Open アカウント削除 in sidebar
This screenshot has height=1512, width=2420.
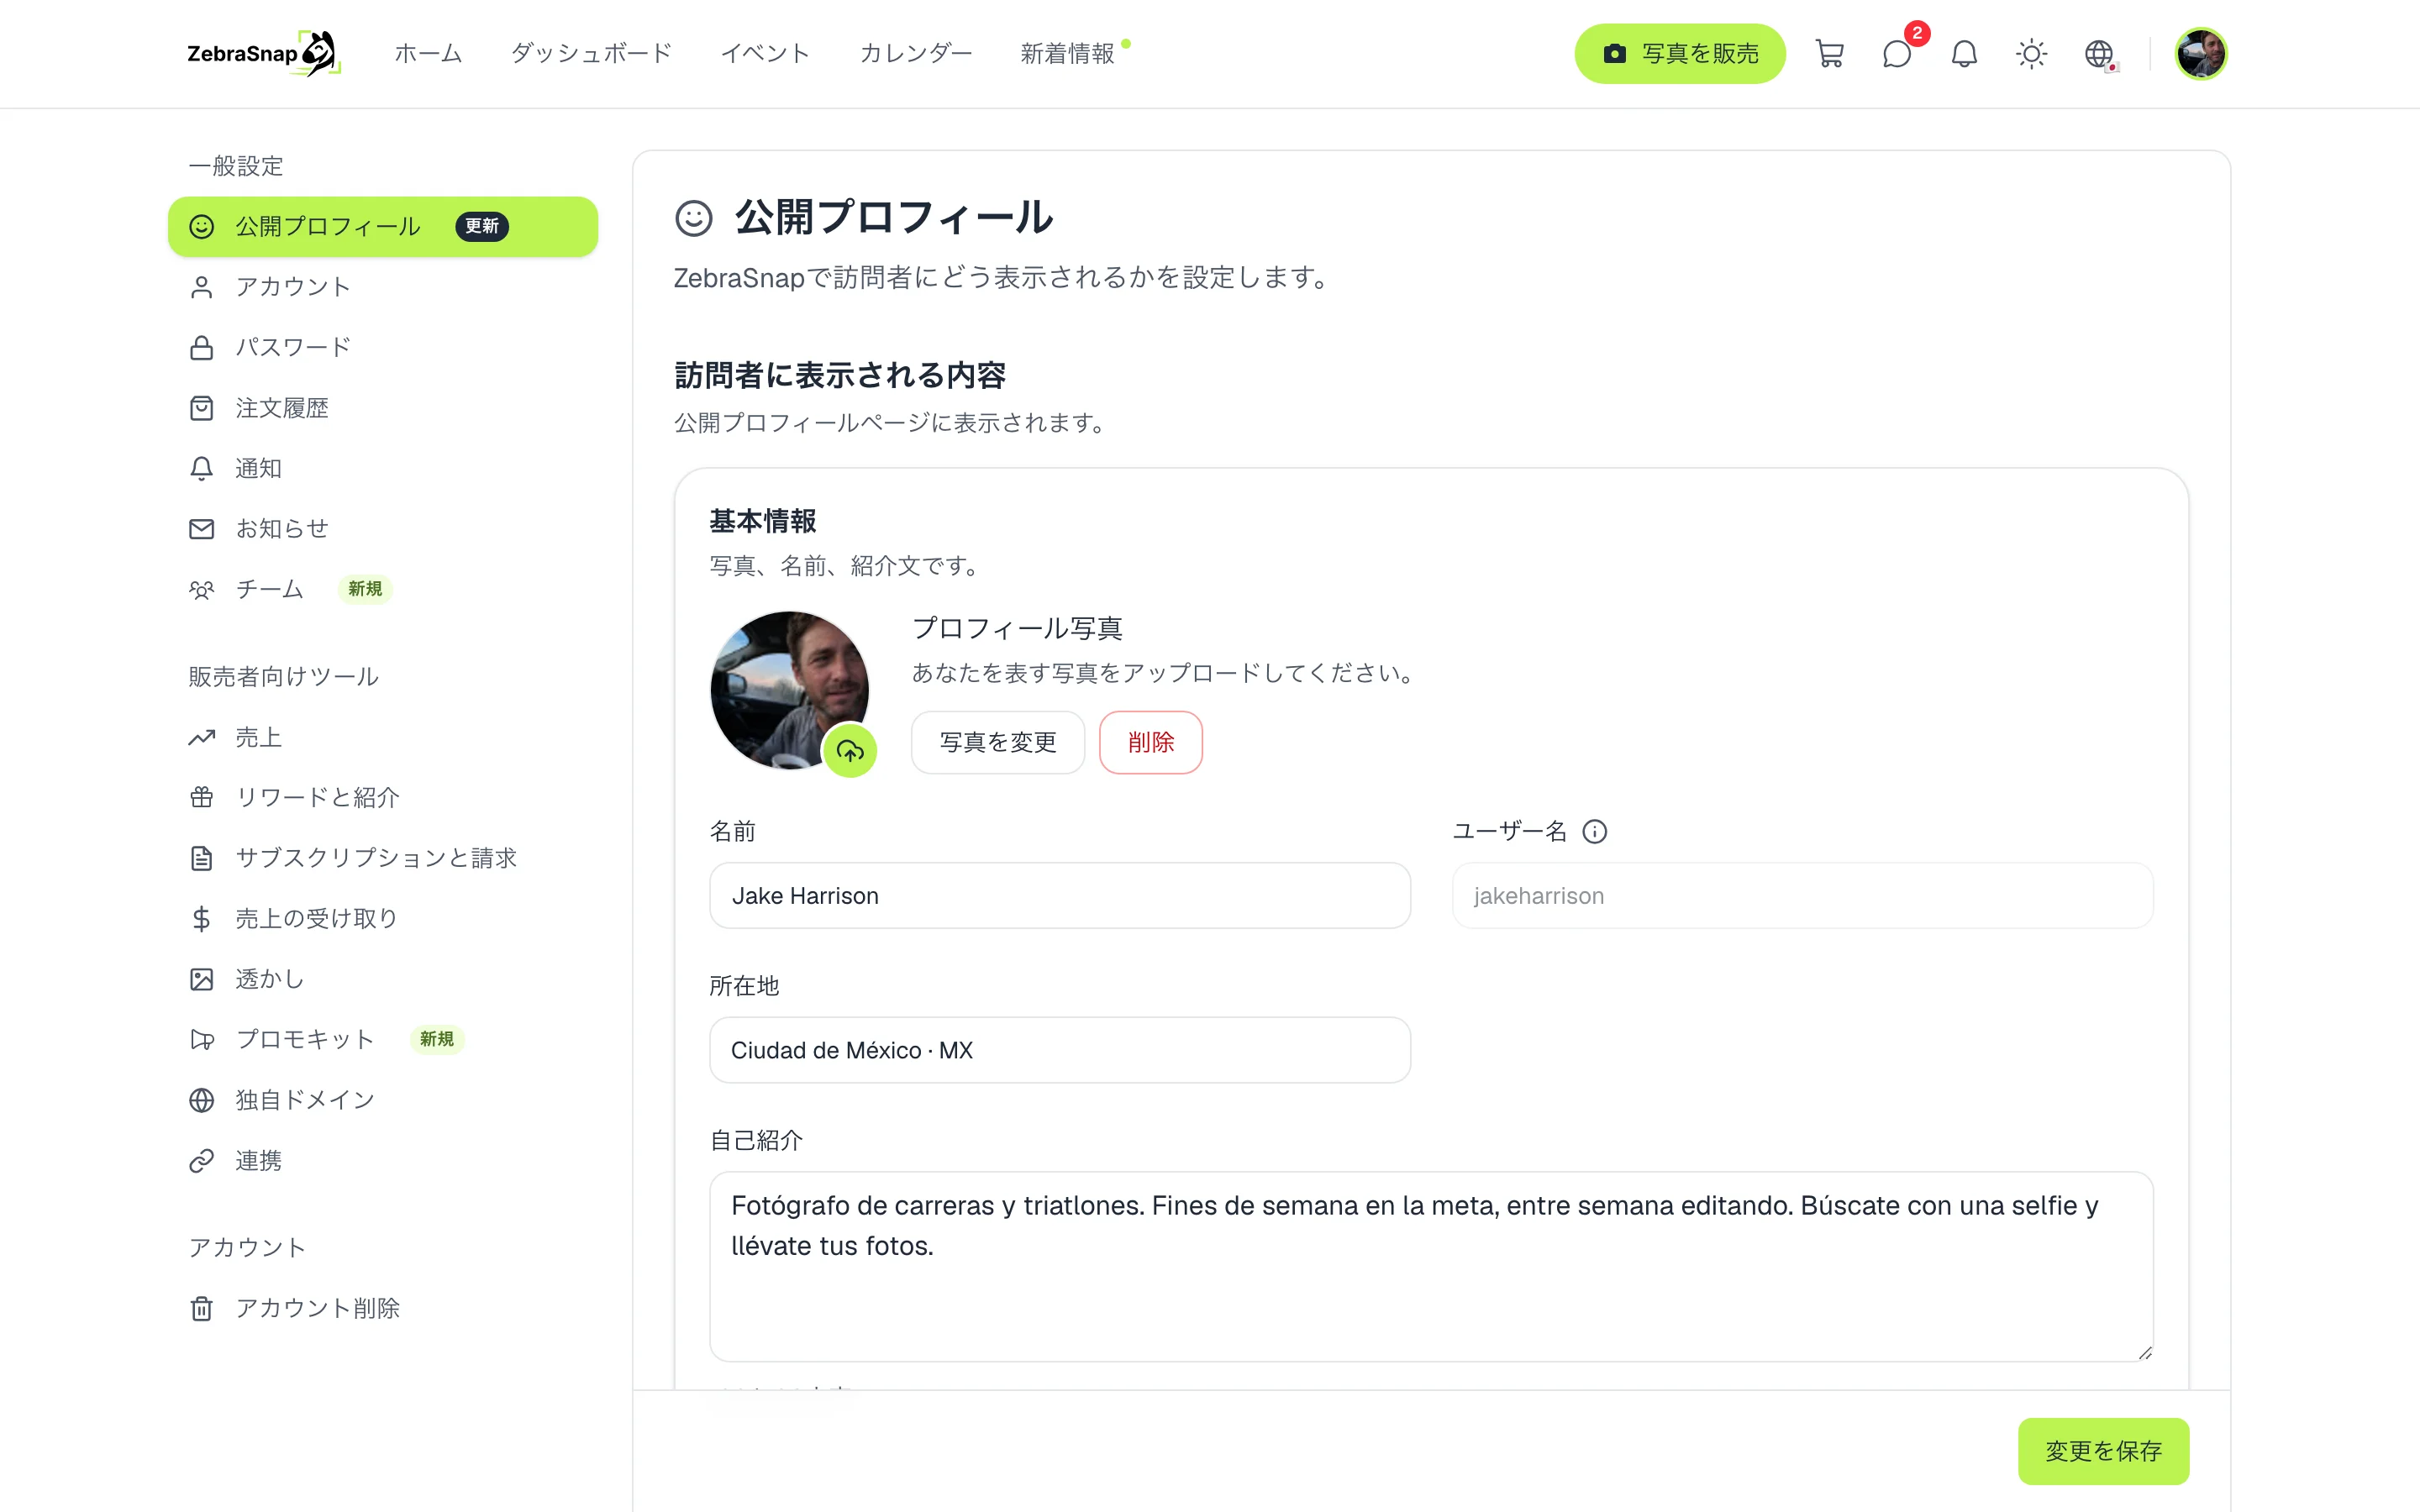click(383, 1308)
